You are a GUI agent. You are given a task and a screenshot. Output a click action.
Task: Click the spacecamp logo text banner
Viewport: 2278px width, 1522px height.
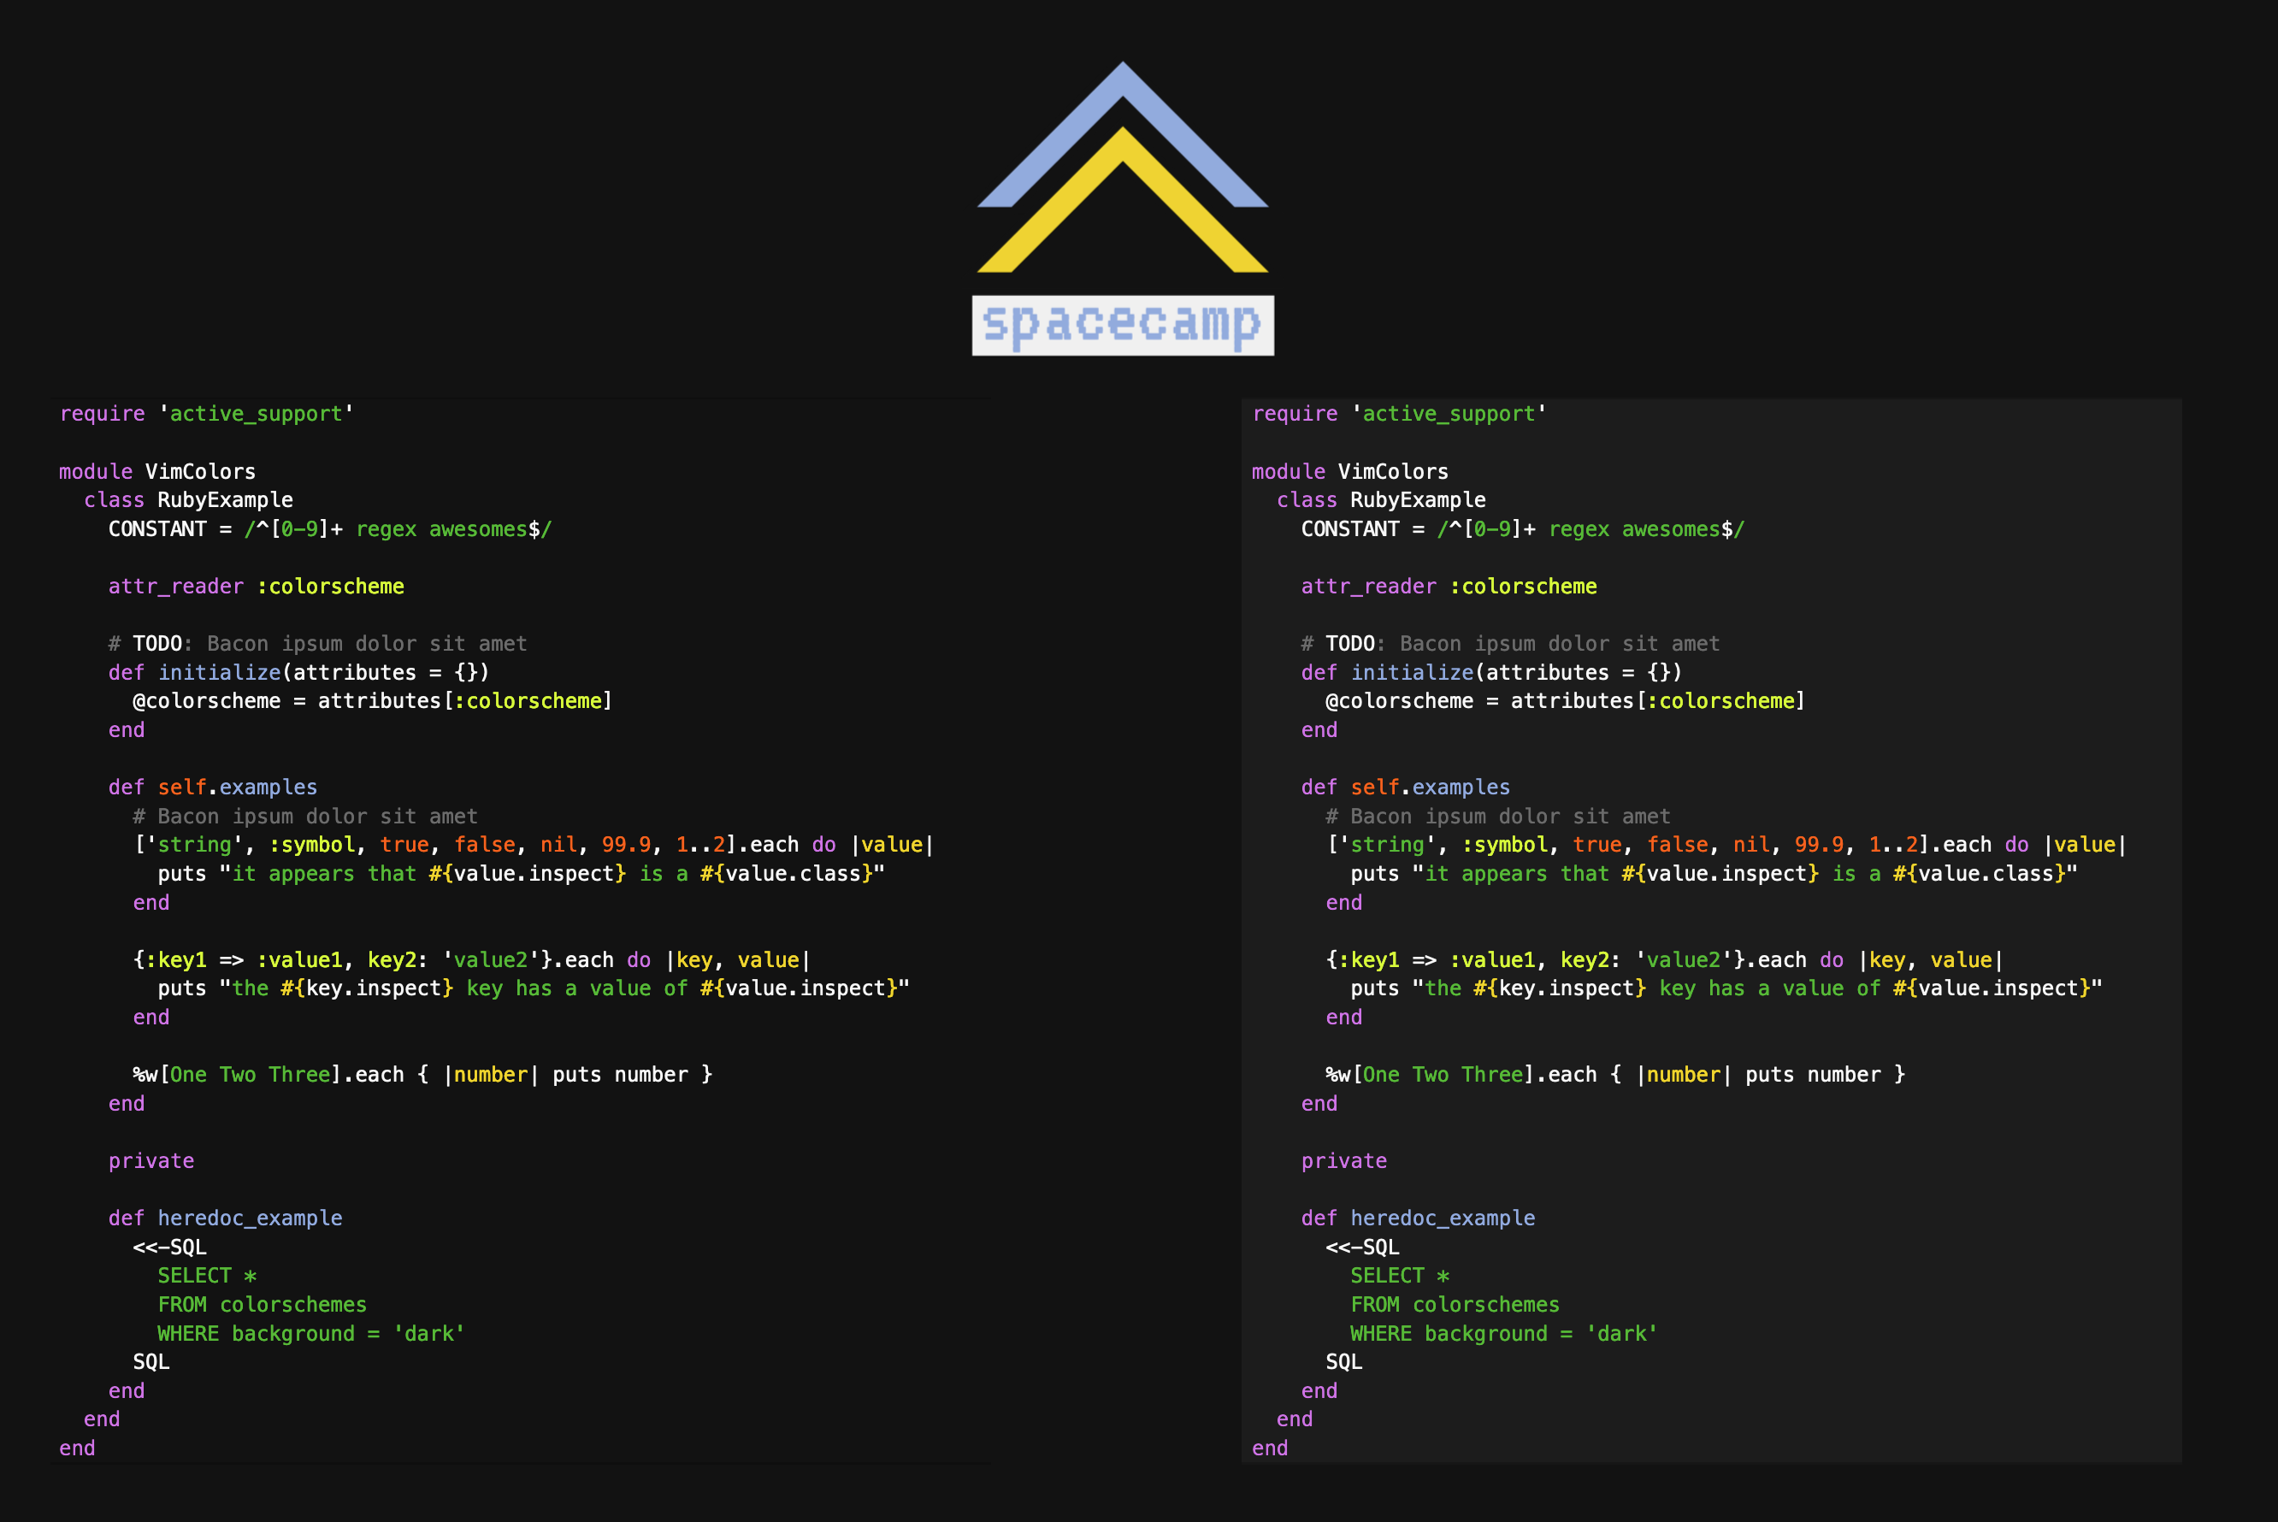(1123, 323)
